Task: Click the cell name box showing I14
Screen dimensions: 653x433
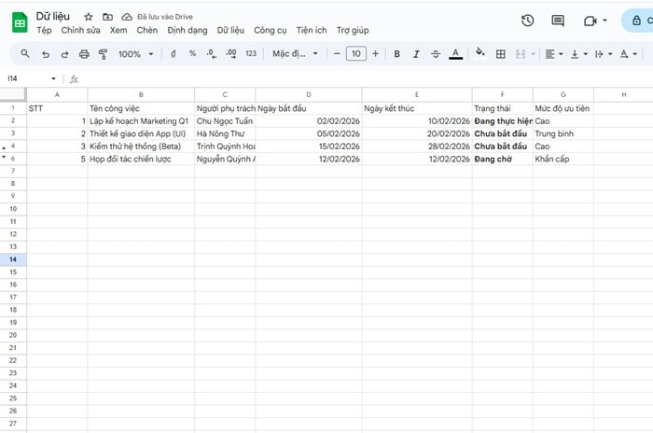Action: (28, 78)
